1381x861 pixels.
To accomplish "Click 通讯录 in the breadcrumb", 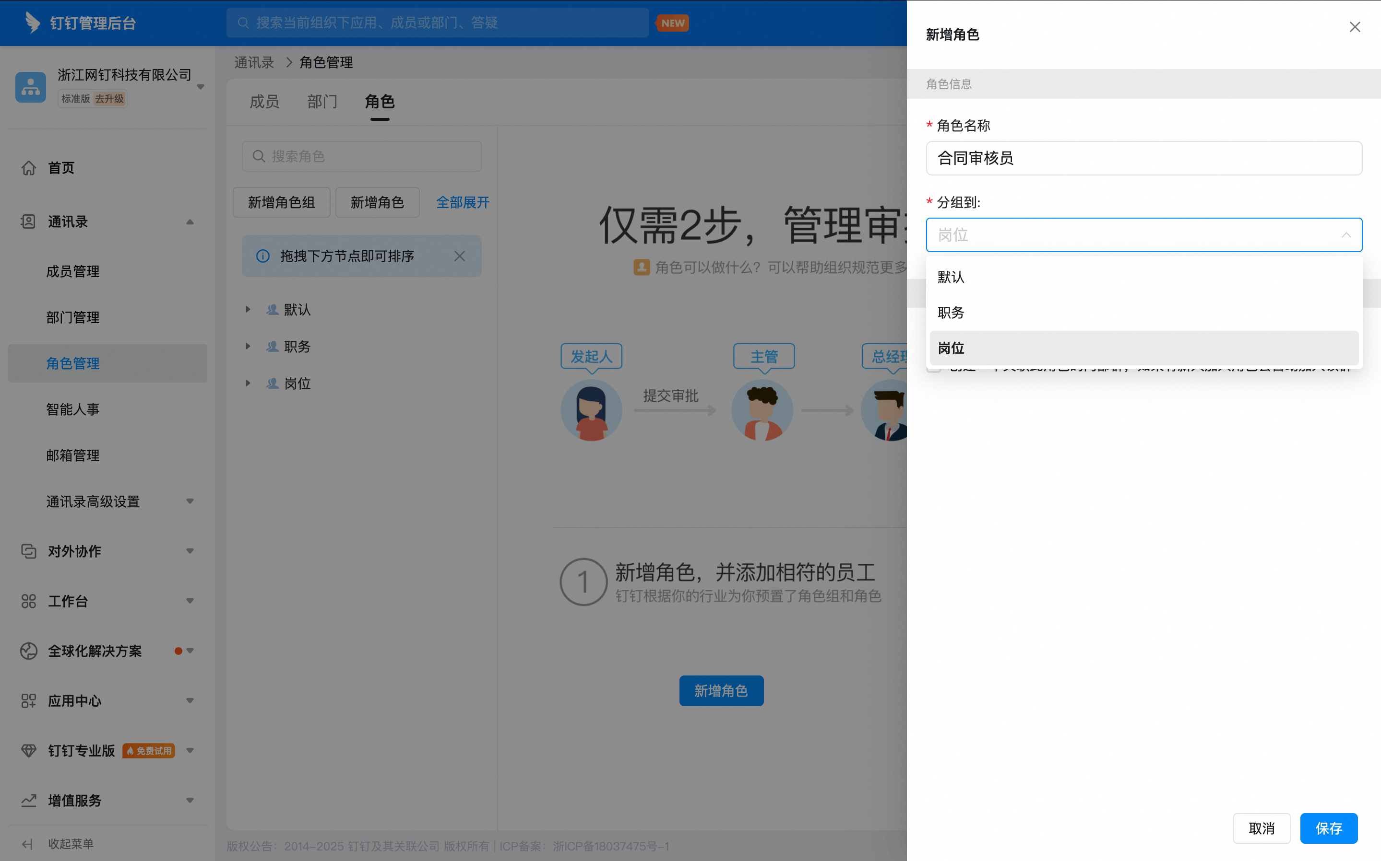I will 254,62.
